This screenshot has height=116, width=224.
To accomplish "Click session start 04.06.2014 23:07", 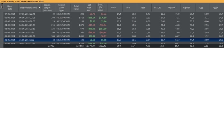I will [27, 25].
